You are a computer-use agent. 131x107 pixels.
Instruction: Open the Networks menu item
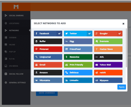click(x=14, y=30)
